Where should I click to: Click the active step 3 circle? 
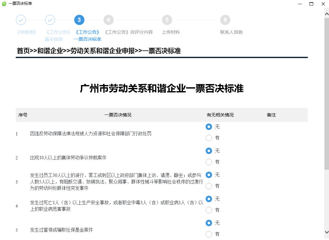(79, 20)
